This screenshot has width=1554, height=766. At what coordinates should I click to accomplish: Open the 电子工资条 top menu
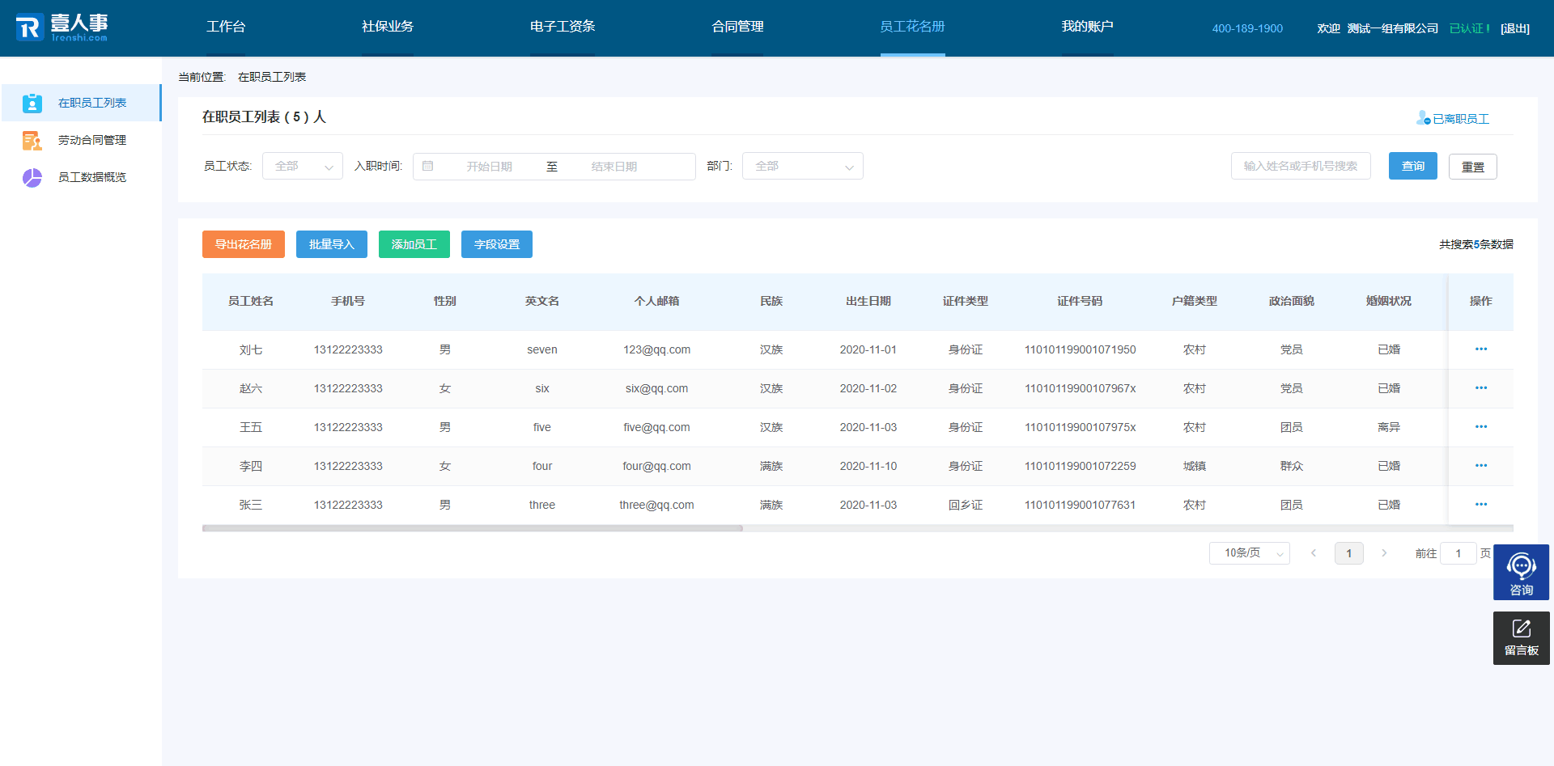[563, 27]
